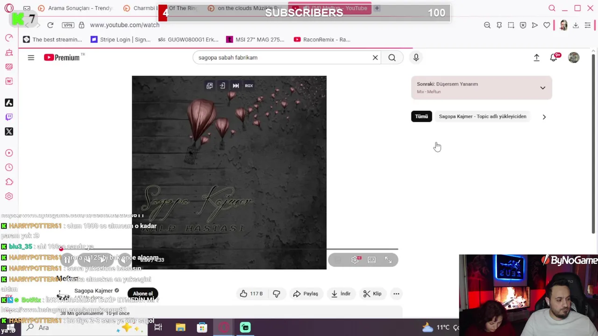Open Microsoft Store from the taskbar
Viewport: 598px width, 336px height.
(202, 328)
